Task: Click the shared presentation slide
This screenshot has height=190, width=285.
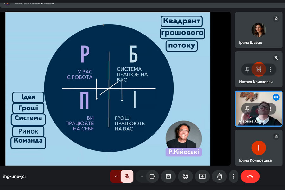Action: [108, 89]
